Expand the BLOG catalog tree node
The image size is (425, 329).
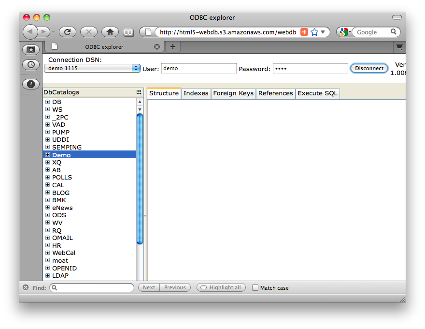tap(47, 193)
